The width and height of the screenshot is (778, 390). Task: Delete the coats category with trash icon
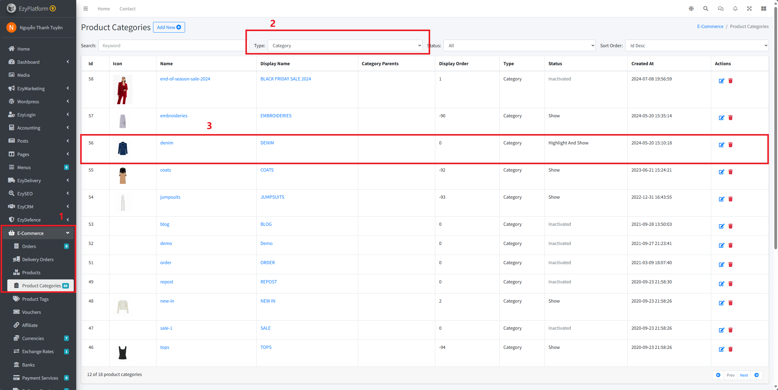pos(730,172)
